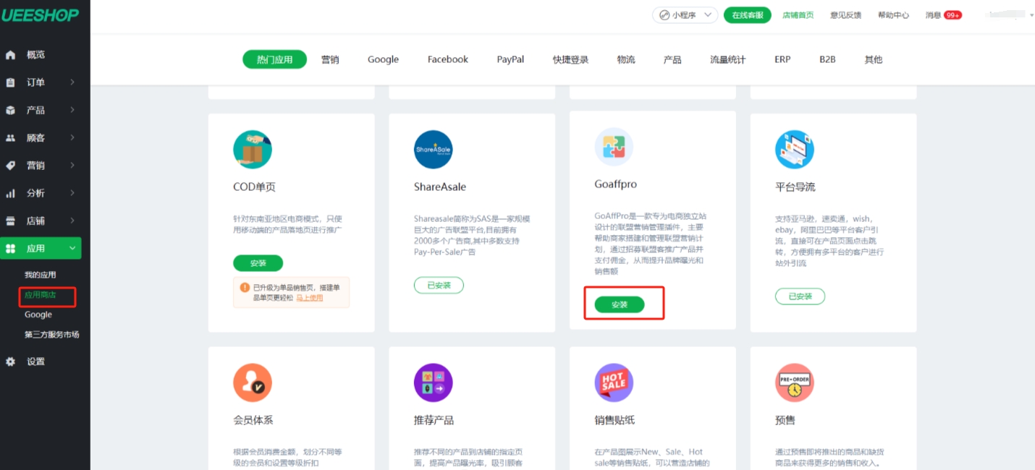Click the 99+ message badge
The width and height of the screenshot is (1035, 470).
pyautogui.click(x=953, y=15)
